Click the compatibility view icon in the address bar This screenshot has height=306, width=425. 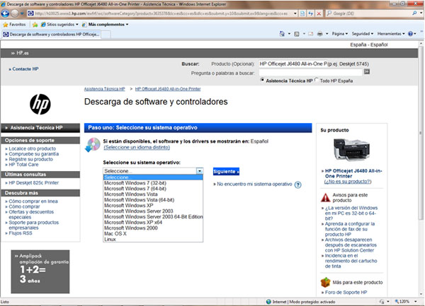point(302,13)
